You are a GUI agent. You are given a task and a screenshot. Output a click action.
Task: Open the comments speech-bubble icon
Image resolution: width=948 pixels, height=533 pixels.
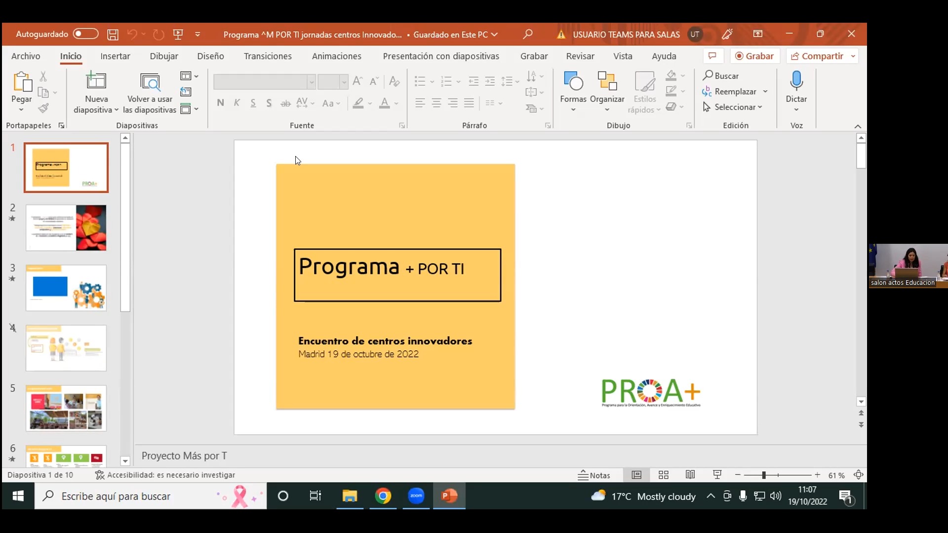712,56
